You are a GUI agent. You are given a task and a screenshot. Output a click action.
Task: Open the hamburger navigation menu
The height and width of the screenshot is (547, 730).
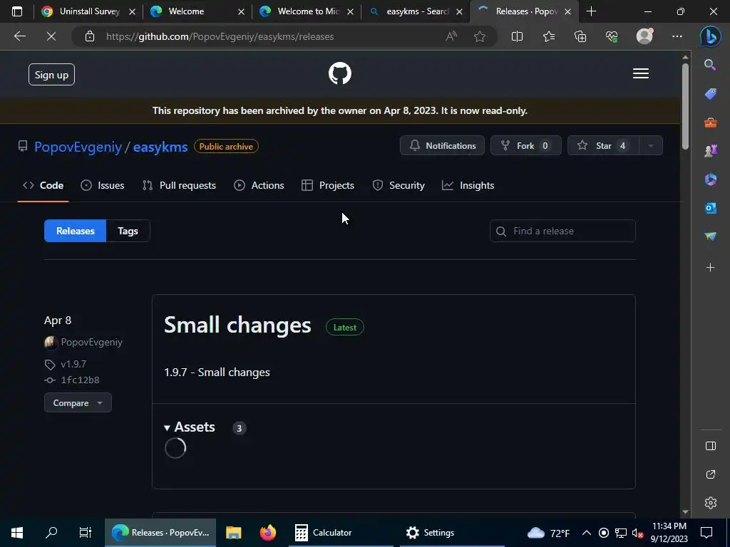coord(641,73)
